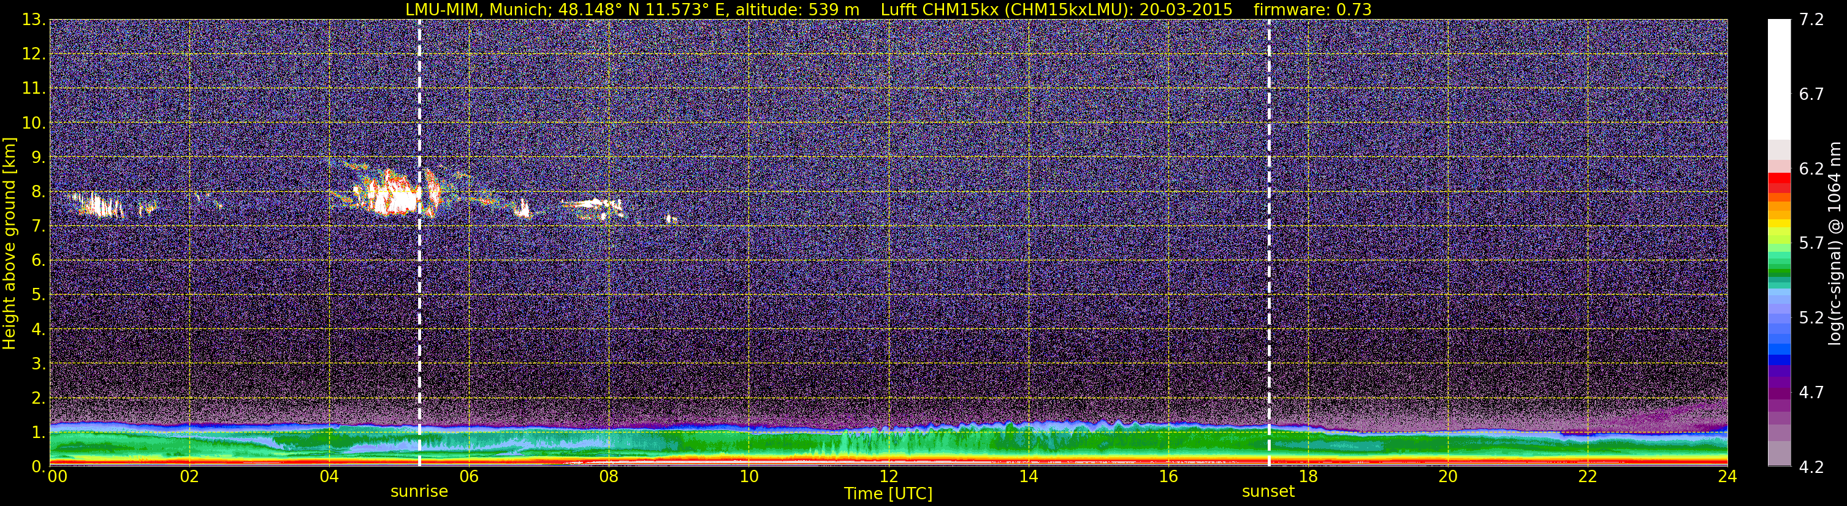Image resolution: width=1847 pixels, height=506 pixels.
Task: Click time axis tick '10'
Action: (748, 477)
